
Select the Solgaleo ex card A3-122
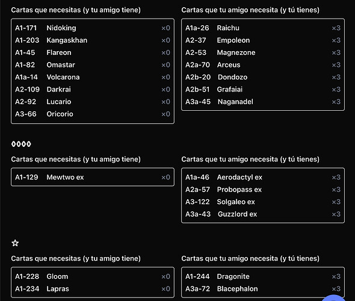coord(263,202)
